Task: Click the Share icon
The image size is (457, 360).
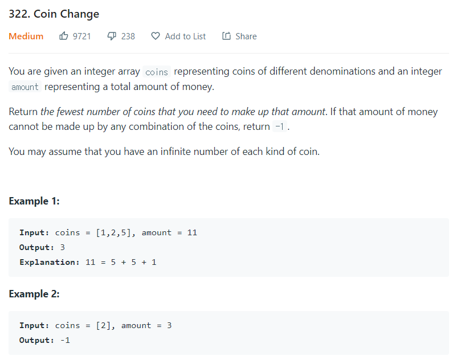Action: click(x=226, y=36)
